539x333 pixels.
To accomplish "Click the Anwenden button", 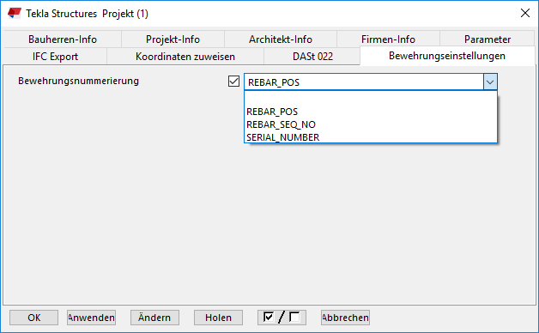I will point(91,318).
